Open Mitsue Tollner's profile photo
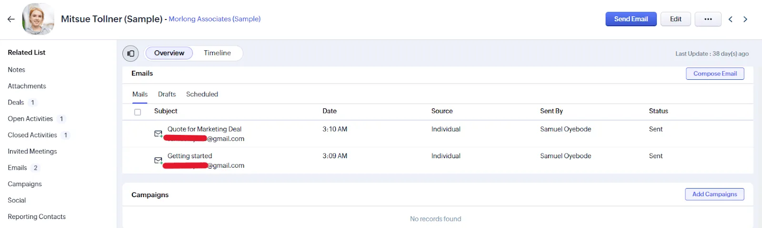The image size is (762, 228). coord(38,19)
